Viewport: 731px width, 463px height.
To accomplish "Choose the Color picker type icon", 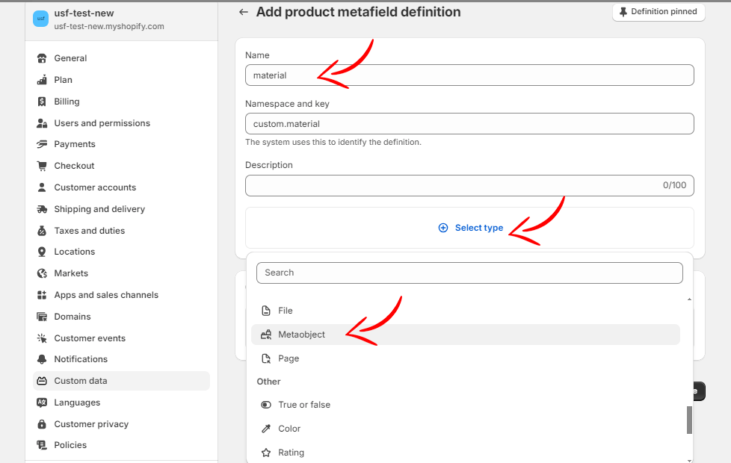I will coord(266,429).
